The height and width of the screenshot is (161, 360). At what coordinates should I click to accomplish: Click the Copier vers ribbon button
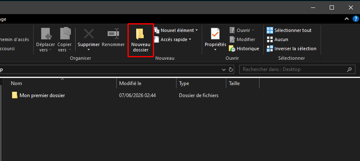(x=64, y=40)
